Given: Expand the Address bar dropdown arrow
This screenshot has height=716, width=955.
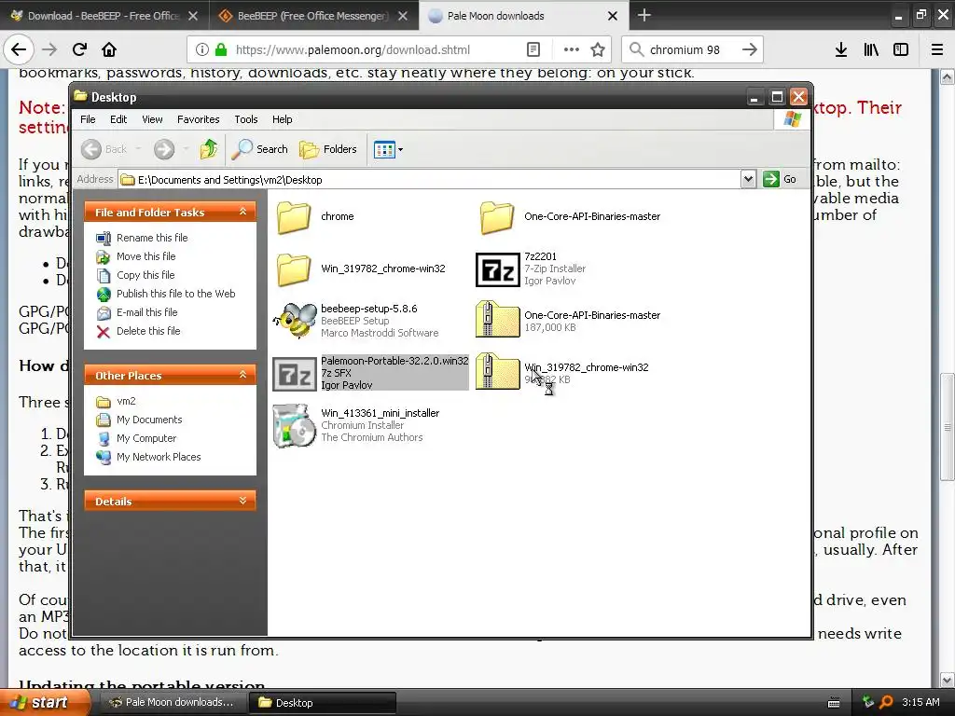Looking at the screenshot, I should coord(749,179).
